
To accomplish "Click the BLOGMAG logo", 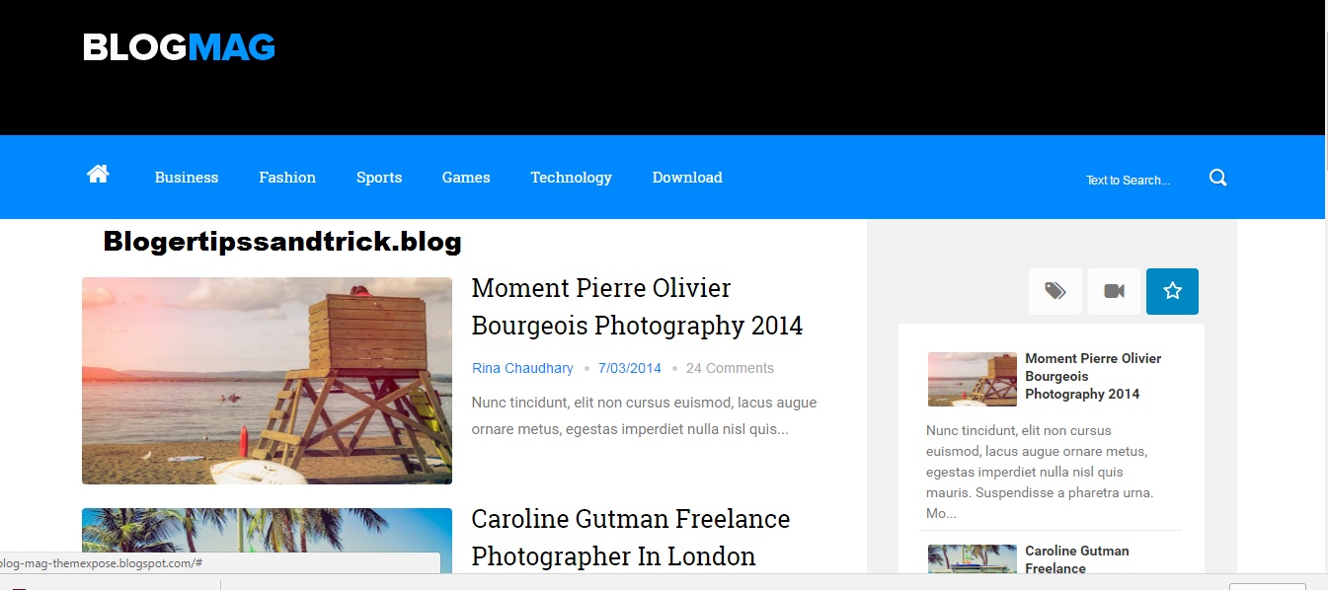I will coord(179,47).
